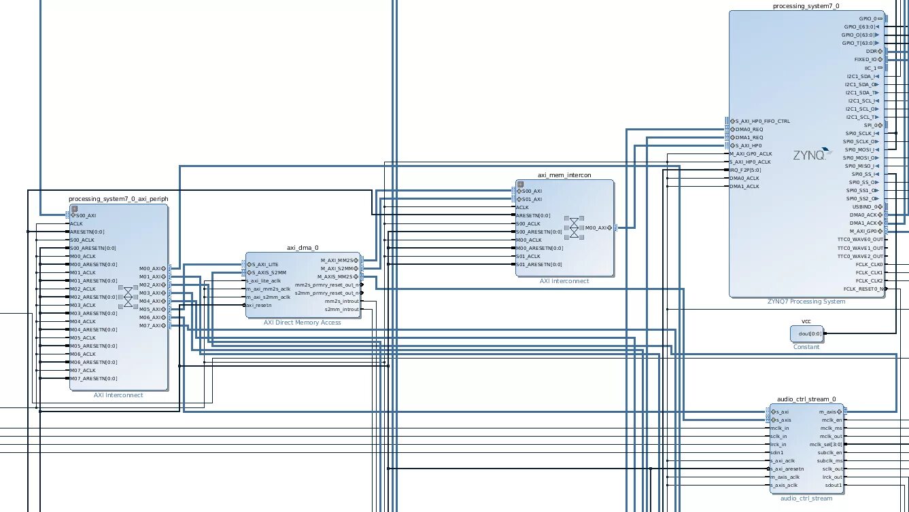909x512 pixels.
Task: Click the DDR interface pin on processing_system7_0
Action: coord(878,50)
